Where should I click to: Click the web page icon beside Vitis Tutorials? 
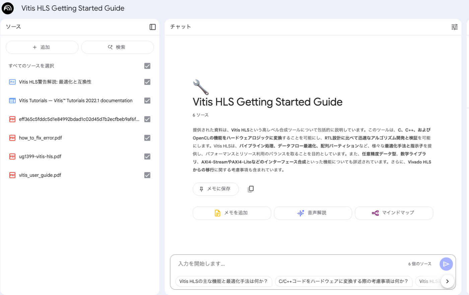(x=12, y=101)
